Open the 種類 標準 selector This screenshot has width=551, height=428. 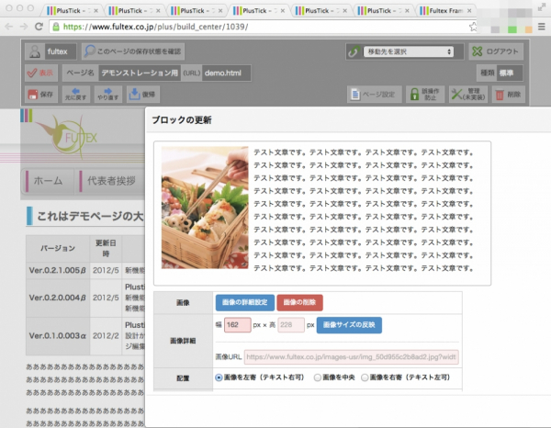coord(510,73)
